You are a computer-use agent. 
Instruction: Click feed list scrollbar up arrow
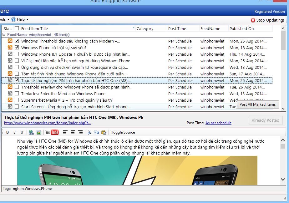click(283, 28)
